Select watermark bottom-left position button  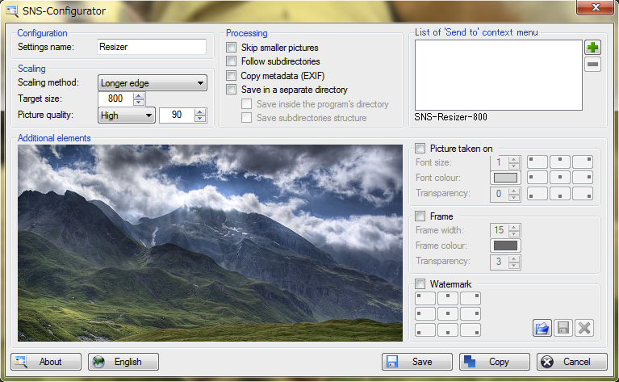[425, 330]
